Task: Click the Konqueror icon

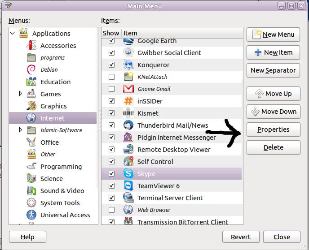Action: [x=128, y=65]
